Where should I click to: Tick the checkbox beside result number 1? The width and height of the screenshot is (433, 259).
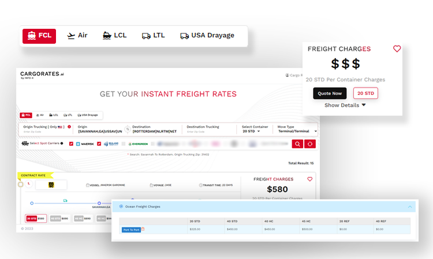pyautogui.click(x=20, y=184)
